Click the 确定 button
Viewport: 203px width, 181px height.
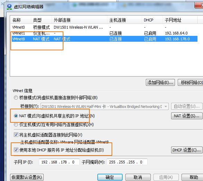110,177
